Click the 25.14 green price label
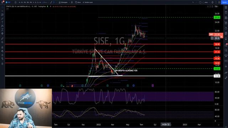Screen dimensions: 228x128 (x=217, y=17)
